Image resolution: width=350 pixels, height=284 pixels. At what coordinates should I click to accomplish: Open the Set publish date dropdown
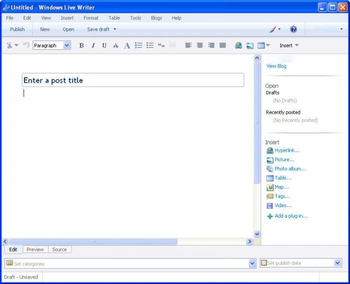pos(338,263)
